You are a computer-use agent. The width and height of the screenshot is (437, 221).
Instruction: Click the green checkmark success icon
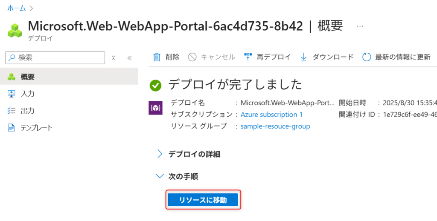(x=155, y=85)
